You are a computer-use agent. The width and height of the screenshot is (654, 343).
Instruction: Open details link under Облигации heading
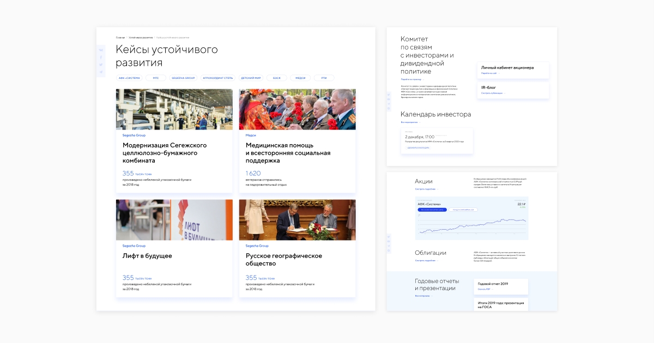pyautogui.click(x=426, y=260)
